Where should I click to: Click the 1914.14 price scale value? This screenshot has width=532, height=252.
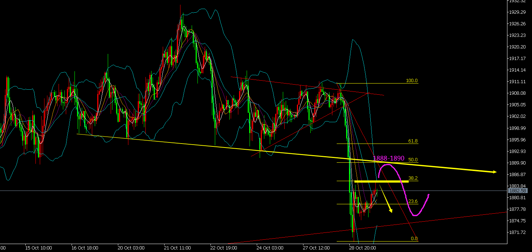(517, 70)
